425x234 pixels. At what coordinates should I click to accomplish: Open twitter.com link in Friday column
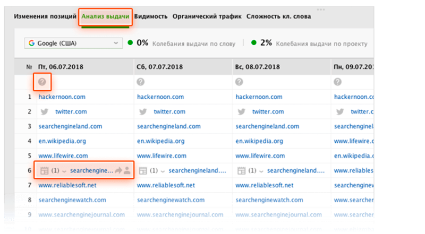[x=71, y=111]
